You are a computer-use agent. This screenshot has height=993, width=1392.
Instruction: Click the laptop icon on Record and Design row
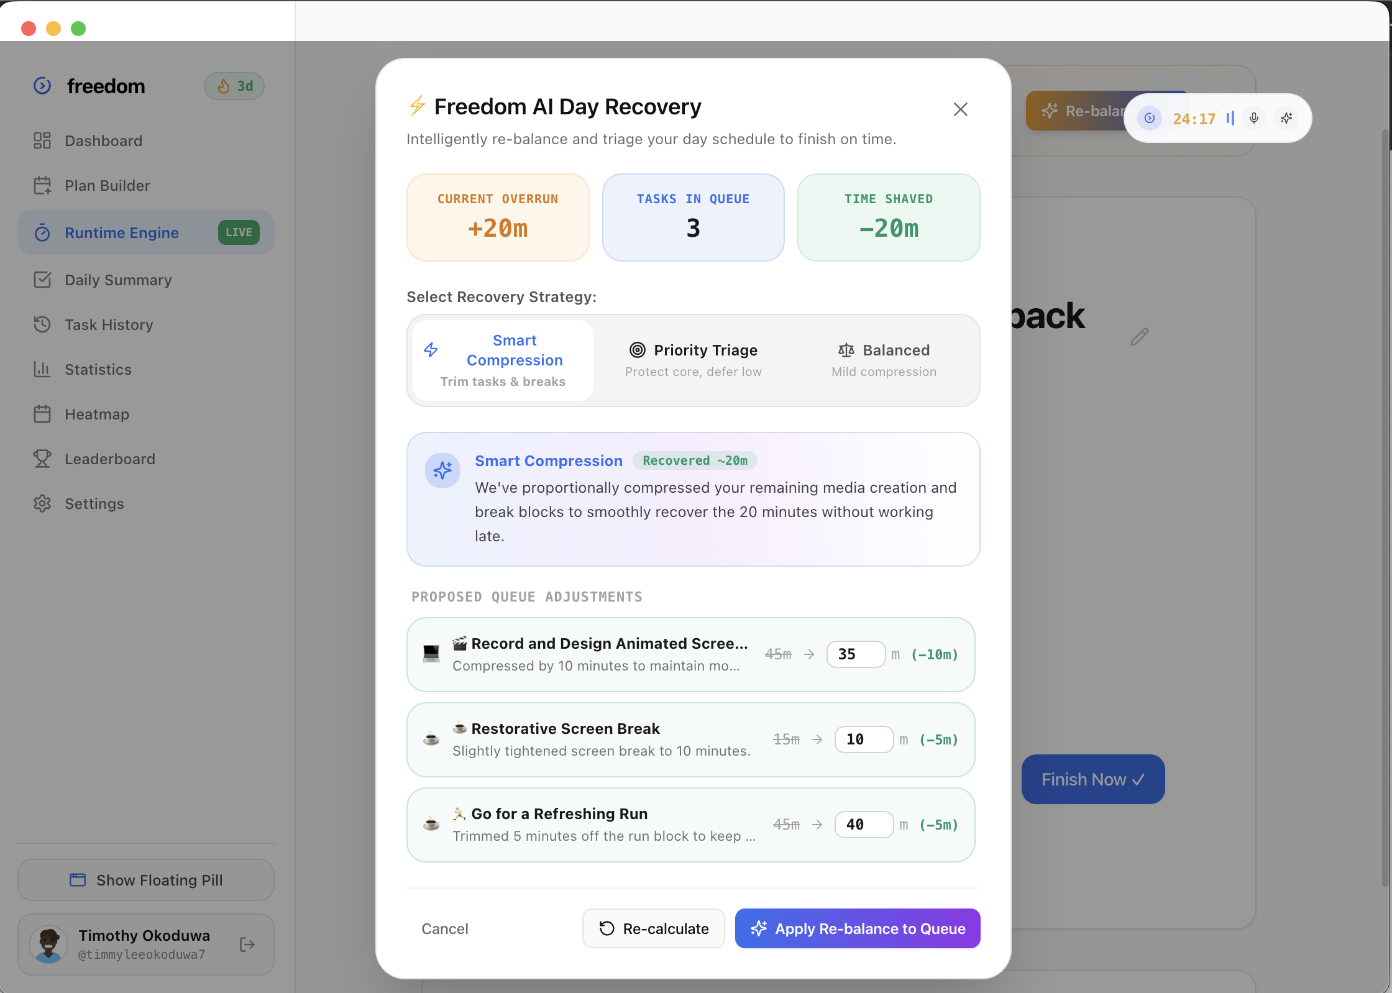click(x=431, y=653)
